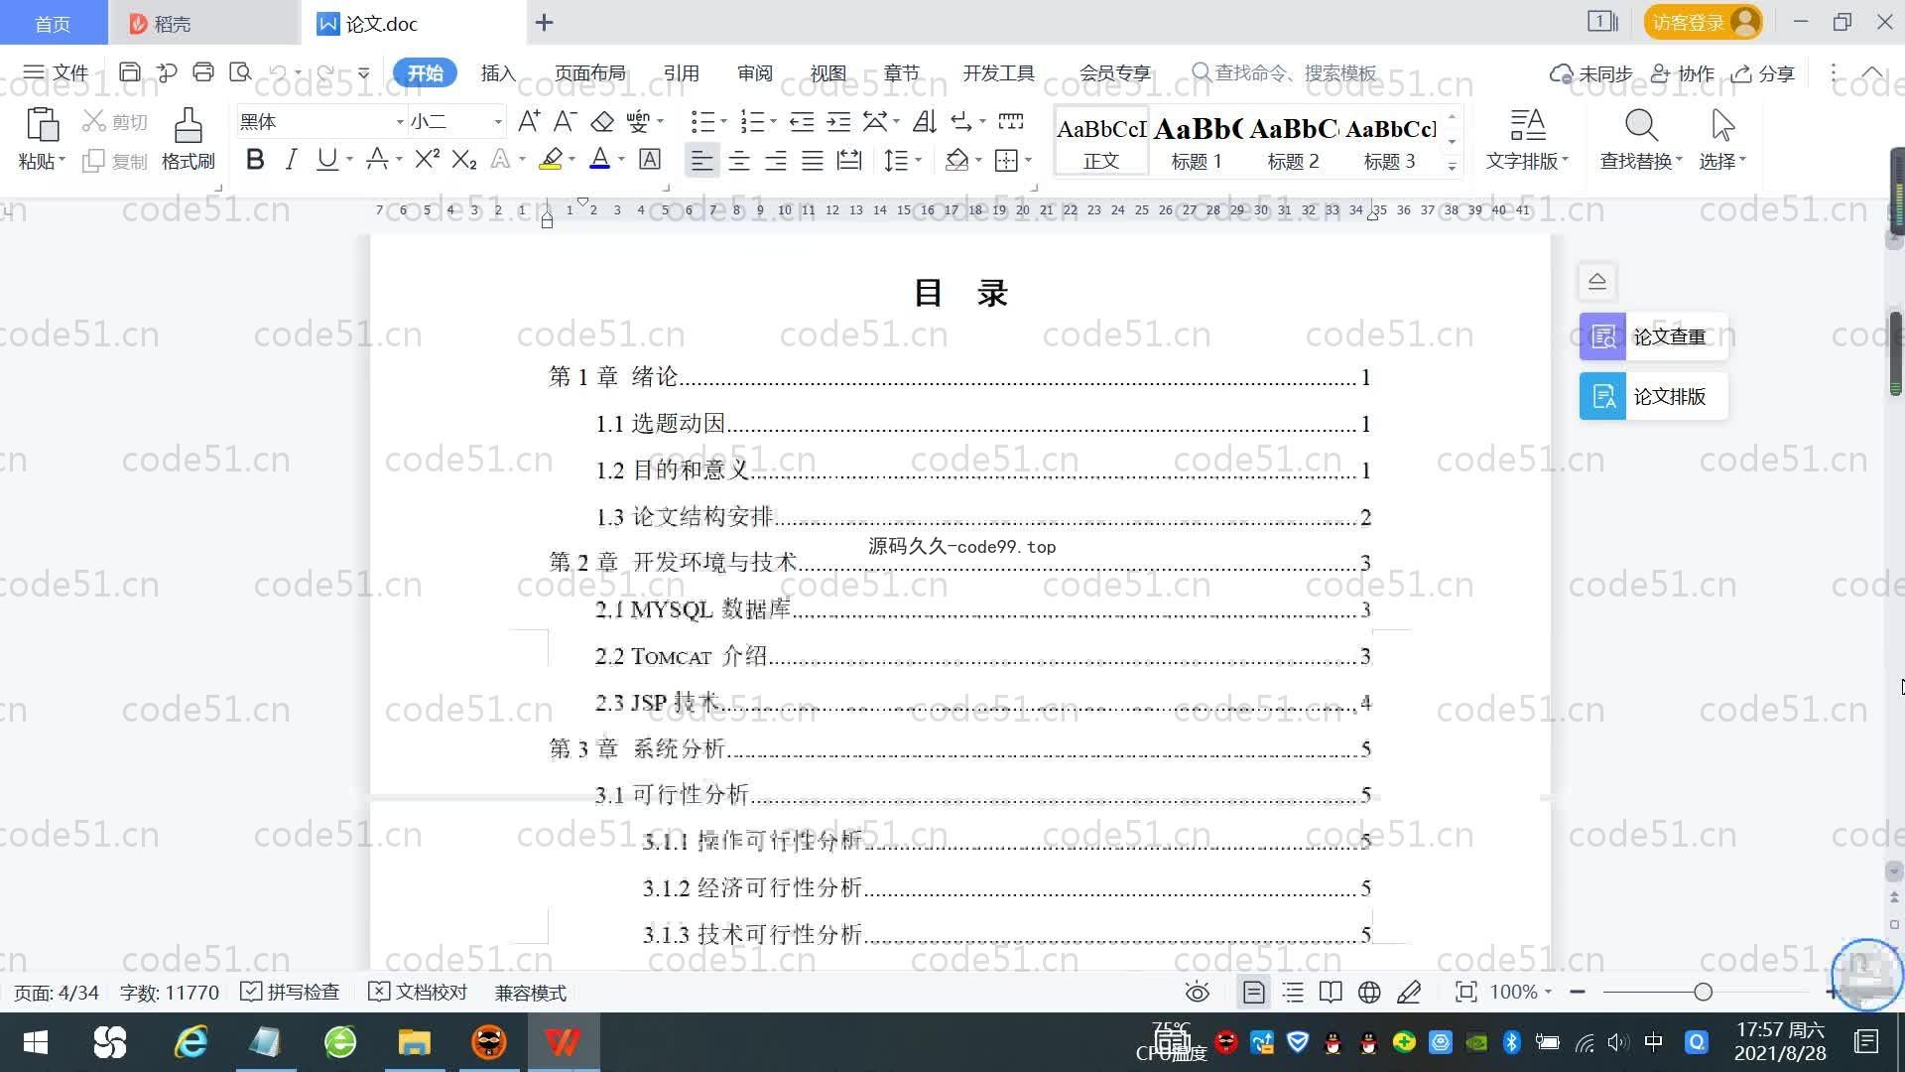Click the 分享 share button
This screenshot has height=1072, width=1905.
pos(1763,73)
